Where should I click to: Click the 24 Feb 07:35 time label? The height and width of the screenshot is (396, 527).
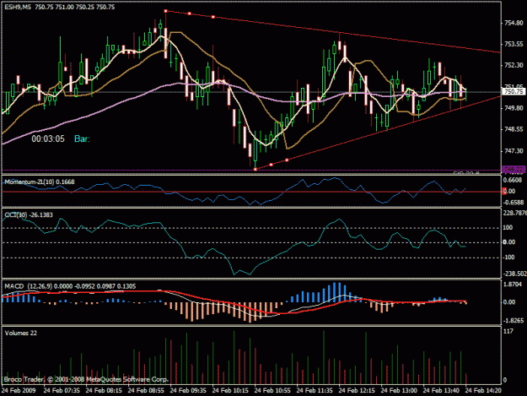[62, 391]
